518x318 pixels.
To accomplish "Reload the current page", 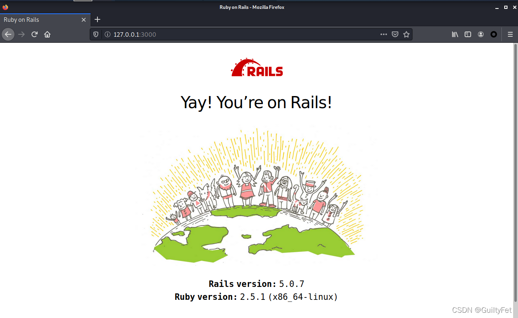I will pyautogui.click(x=35, y=34).
